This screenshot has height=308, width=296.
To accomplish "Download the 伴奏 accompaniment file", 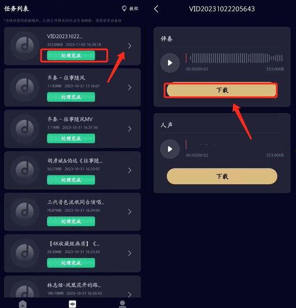I will 222,90.
